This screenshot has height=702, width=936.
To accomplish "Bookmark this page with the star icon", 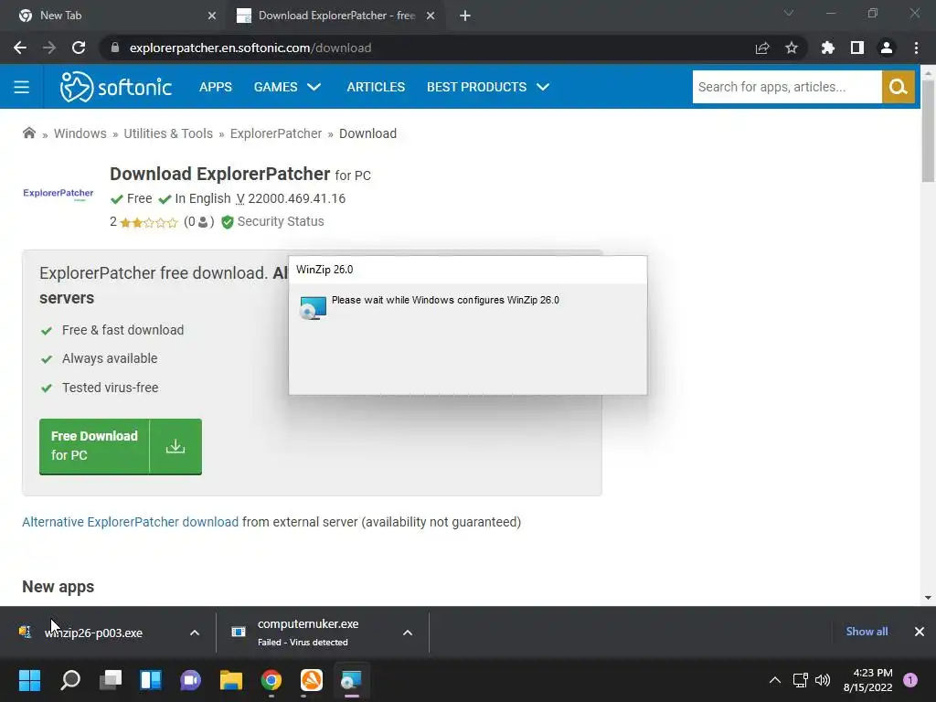I will click(x=792, y=48).
